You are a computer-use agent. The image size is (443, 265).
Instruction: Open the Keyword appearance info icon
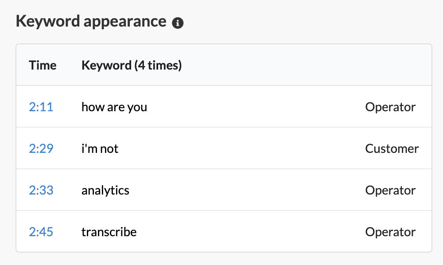[x=178, y=23]
